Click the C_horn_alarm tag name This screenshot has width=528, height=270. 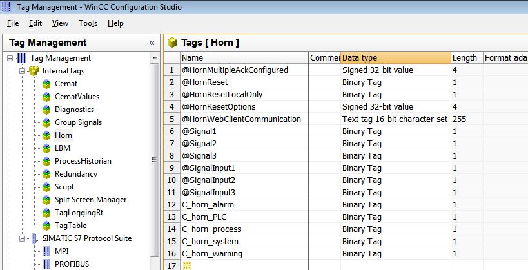pos(208,205)
